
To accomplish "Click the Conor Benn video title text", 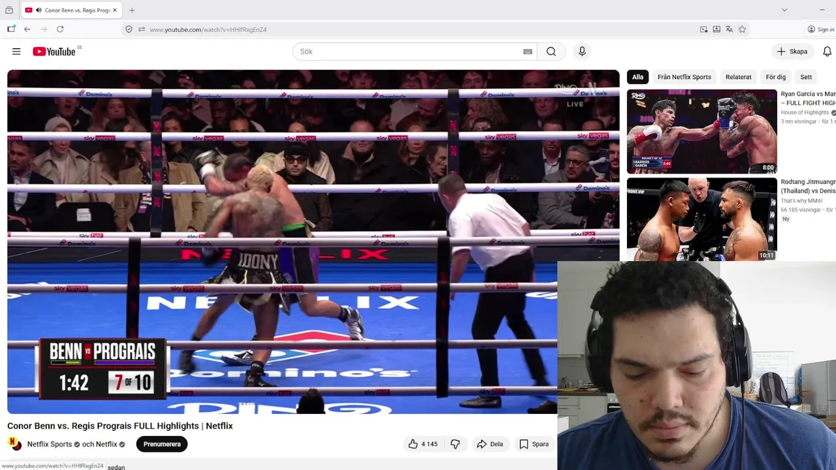I will [x=120, y=426].
